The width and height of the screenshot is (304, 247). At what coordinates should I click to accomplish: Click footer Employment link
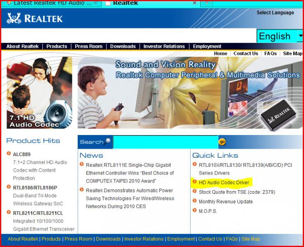[x=181, y=239]
